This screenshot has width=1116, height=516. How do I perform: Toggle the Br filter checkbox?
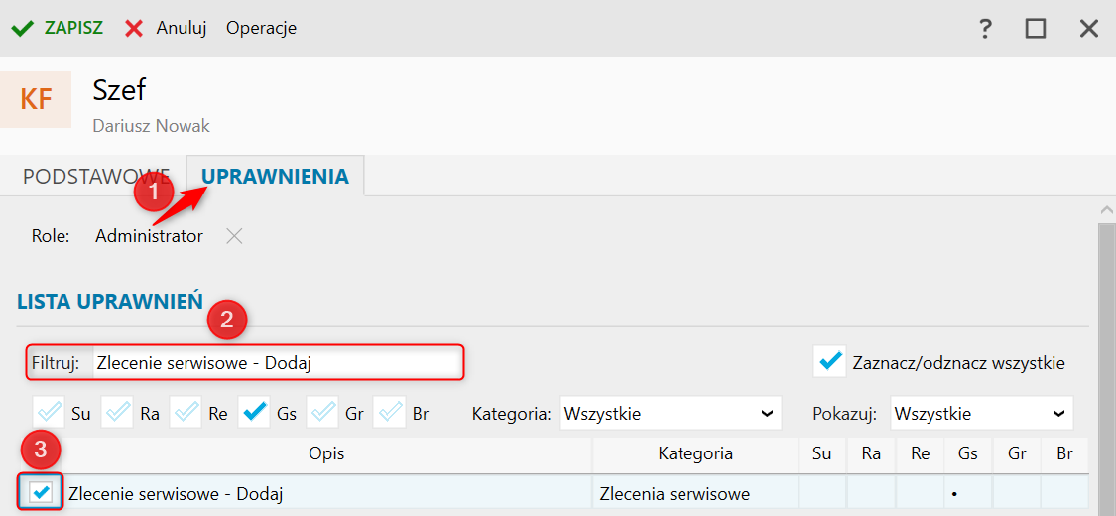pos(391,412)
